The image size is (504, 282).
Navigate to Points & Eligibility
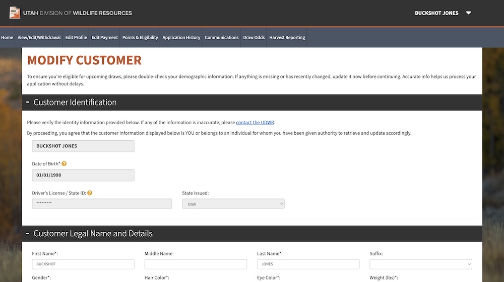(140, 38)
